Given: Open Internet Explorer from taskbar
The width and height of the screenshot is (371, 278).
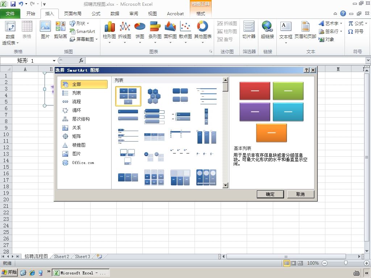Looking at the screenshot, I should coord(32,273).
